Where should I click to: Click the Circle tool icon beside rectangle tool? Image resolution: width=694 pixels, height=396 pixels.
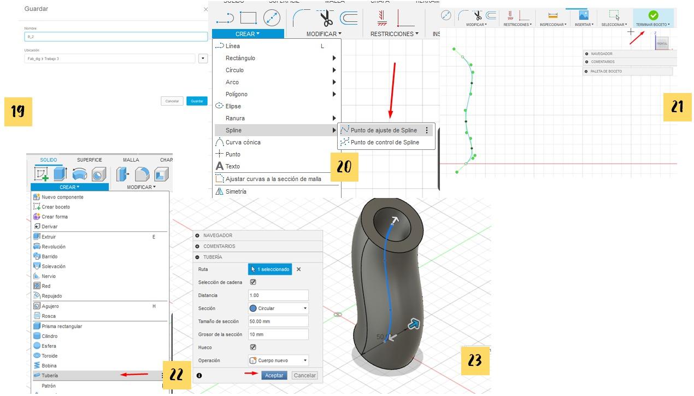(x=272, y=18)
